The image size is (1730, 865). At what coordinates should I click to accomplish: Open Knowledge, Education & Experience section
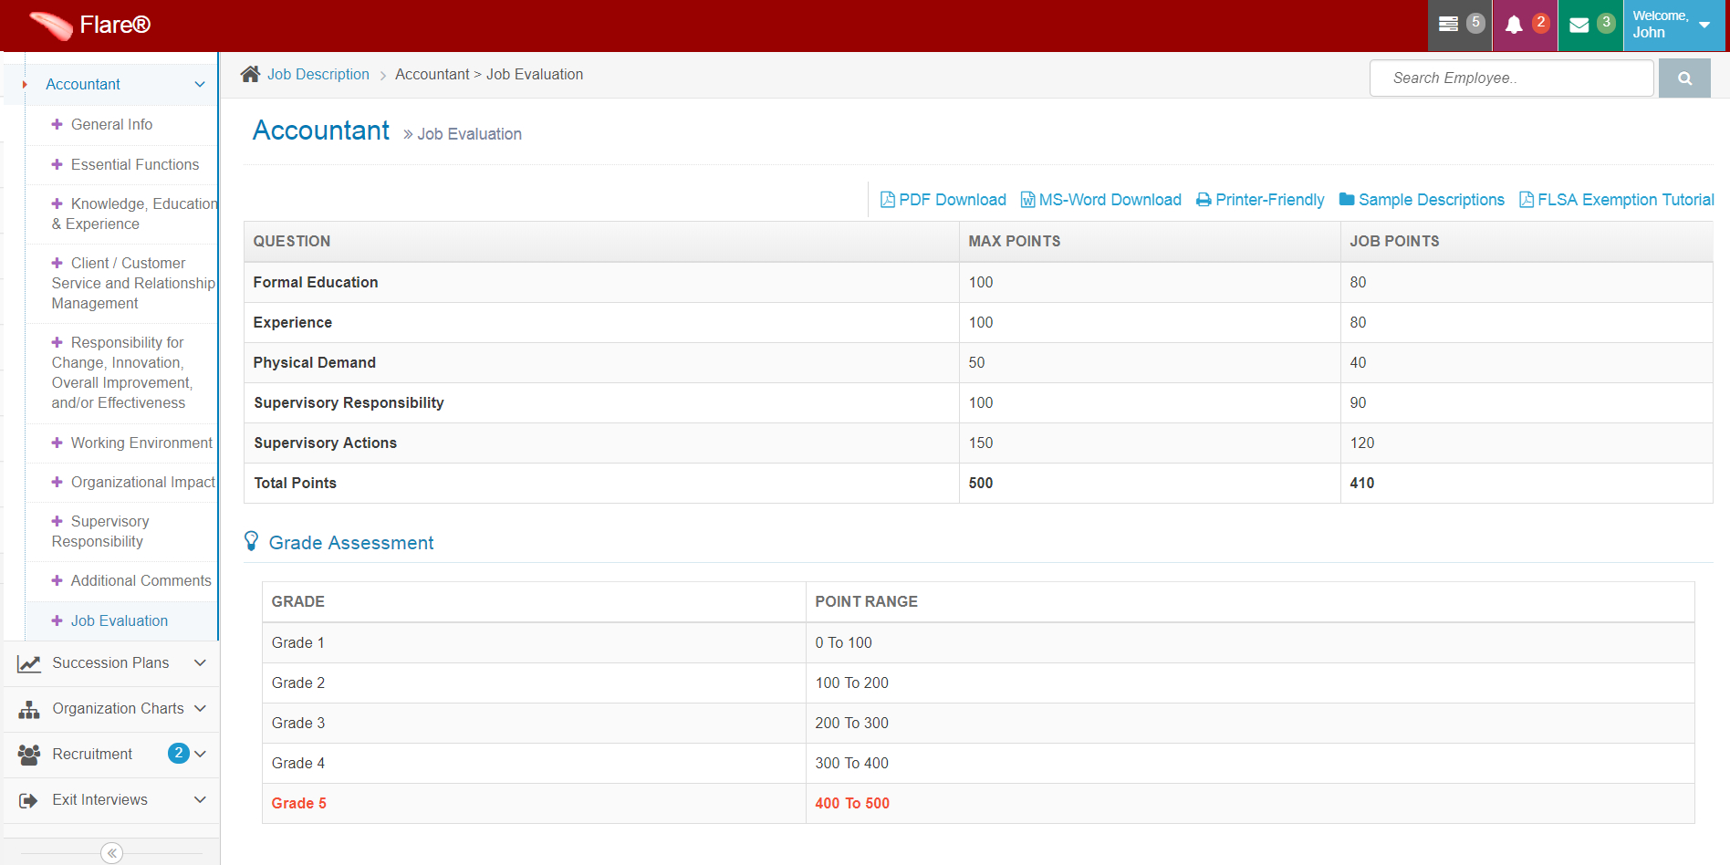[x=134, y=214]
